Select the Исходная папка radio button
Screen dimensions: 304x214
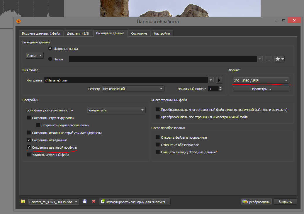pyautogui.click(x=50, y=49)
